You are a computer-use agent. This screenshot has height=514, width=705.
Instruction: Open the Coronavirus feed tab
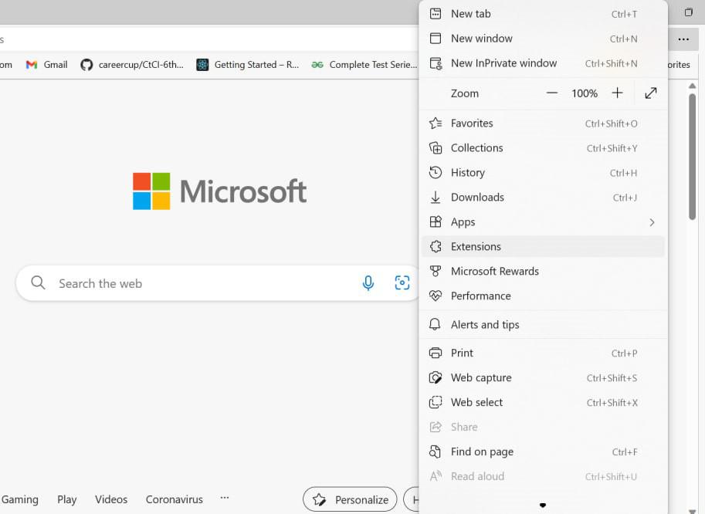tap(174, 499)
